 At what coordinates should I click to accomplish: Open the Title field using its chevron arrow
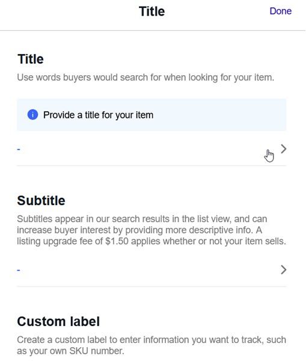283,149
